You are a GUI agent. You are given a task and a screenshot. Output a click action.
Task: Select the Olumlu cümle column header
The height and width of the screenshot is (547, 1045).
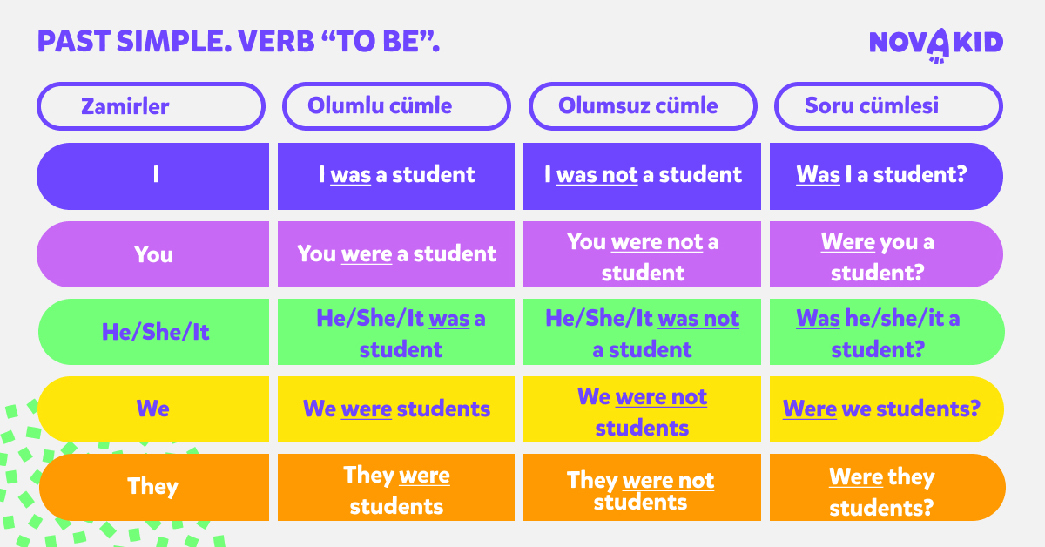coord(396,106)
